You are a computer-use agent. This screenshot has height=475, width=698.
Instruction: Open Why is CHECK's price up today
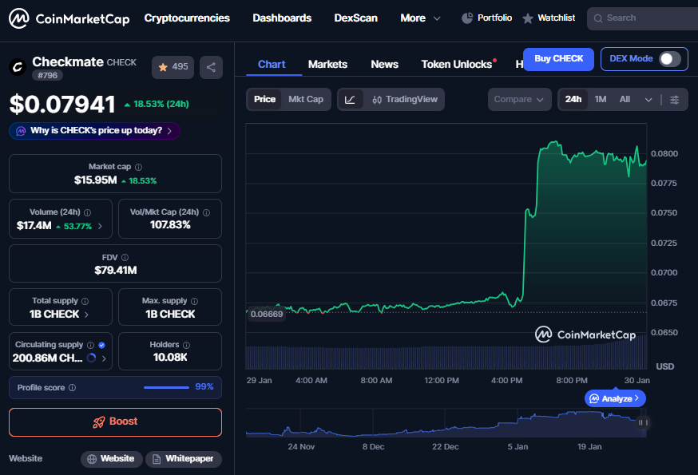(x=94, y=131)
